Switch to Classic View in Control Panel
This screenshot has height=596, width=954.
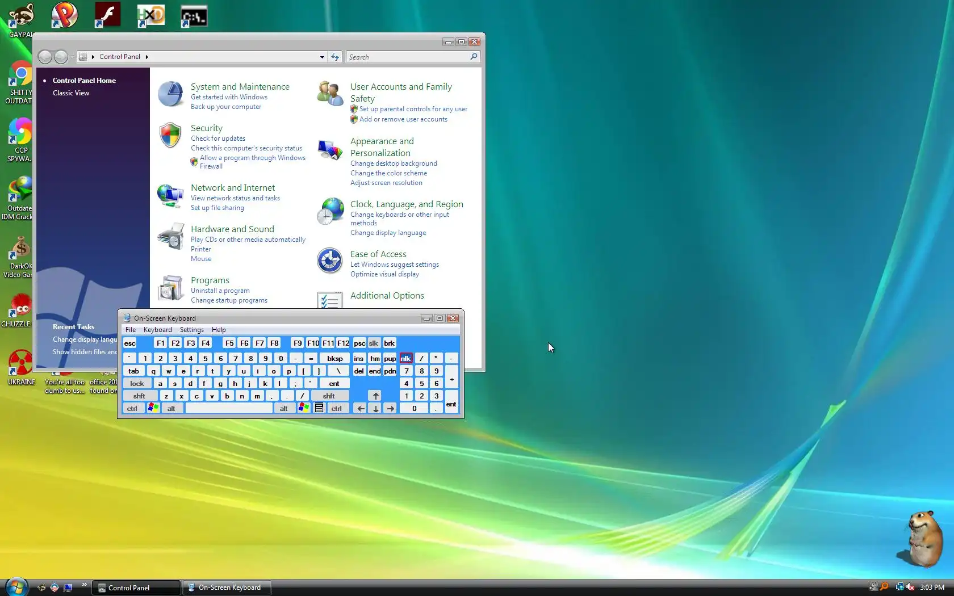(x=71, y=93)
